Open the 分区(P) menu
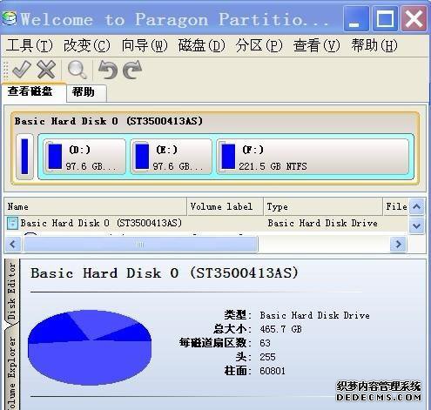The height and width of the screenshot is (410, 431). point(259,45)
